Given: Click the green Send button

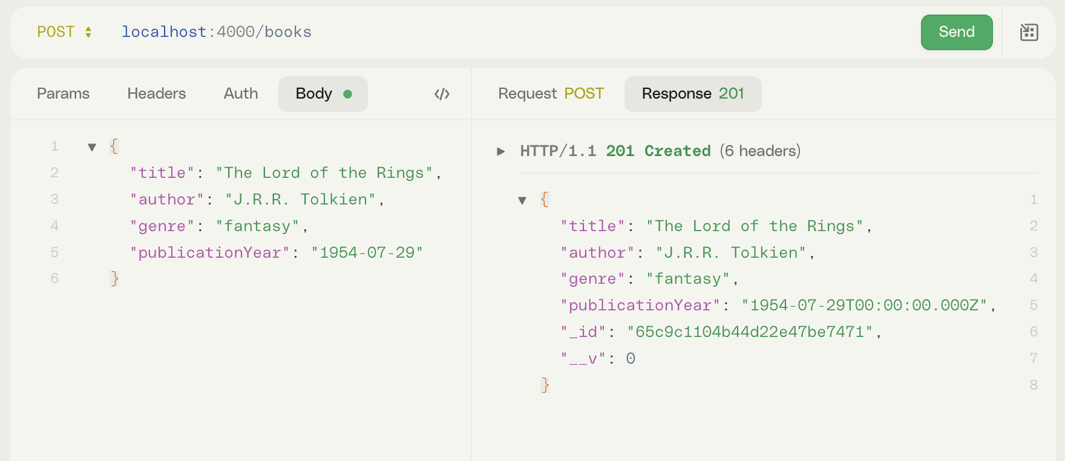Looking at the screenshot, I should [x=956, y=32].
